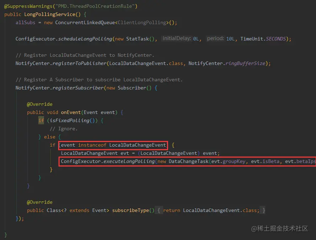Viewport: 316px width, 240px height.
Task: Click the registerSubscriber method call
Action: [78, 88]
